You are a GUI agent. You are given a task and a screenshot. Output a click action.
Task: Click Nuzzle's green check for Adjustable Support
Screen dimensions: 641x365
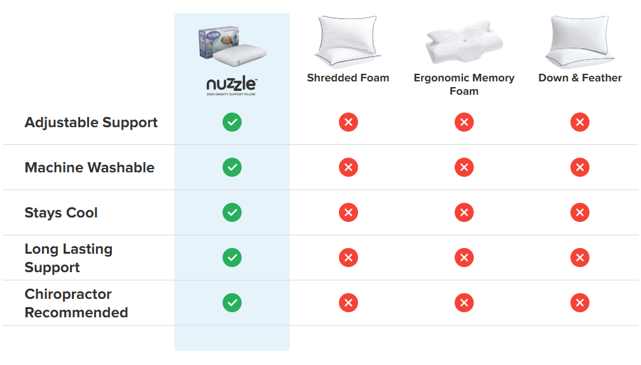[x=232, y=122]
